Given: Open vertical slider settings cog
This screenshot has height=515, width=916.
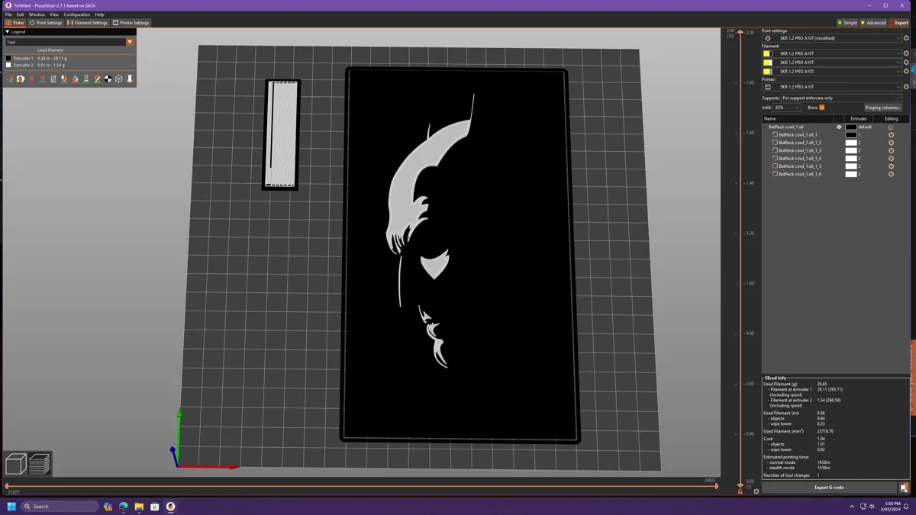Looking at the screenshot, I should point(756,491).
